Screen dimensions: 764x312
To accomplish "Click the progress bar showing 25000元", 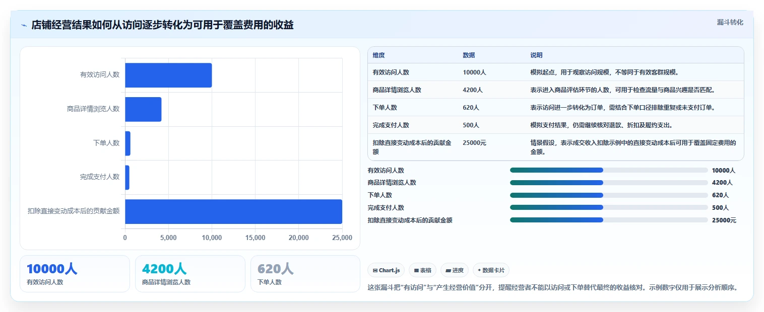I will [609, 220].
